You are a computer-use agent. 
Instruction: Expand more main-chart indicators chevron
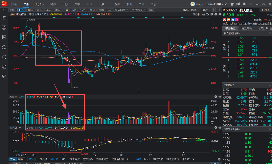click(193, 159)
